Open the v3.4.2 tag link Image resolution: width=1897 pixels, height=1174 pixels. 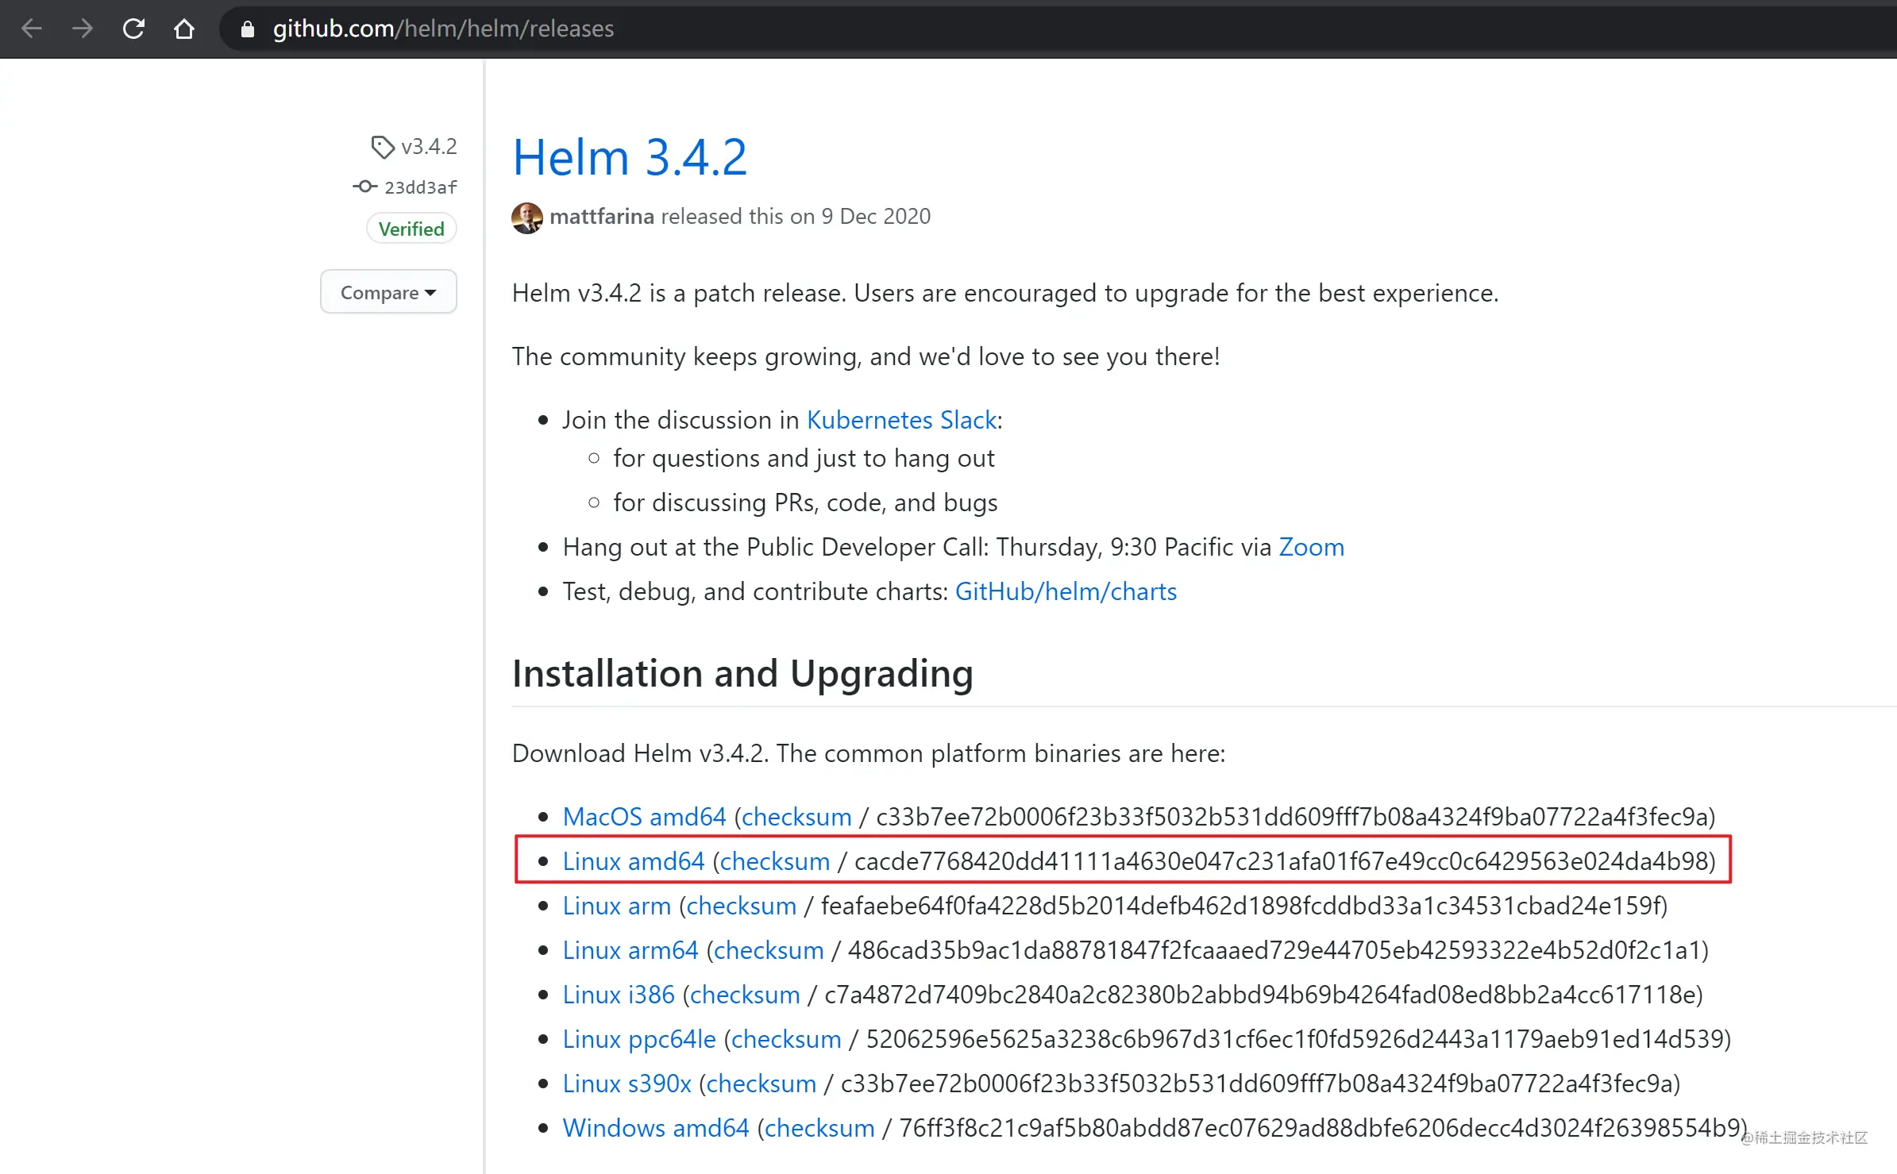tap(429, 147)
